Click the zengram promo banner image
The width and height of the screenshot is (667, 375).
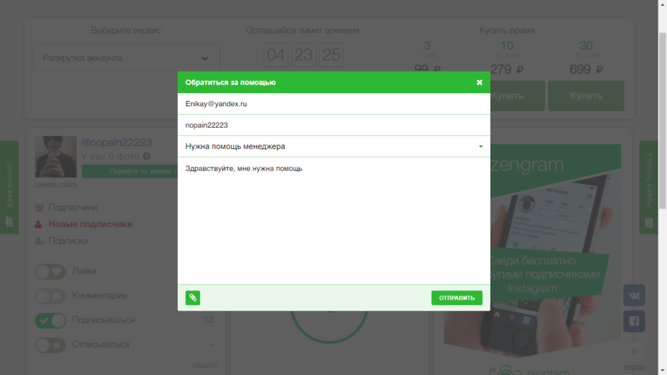532,251
